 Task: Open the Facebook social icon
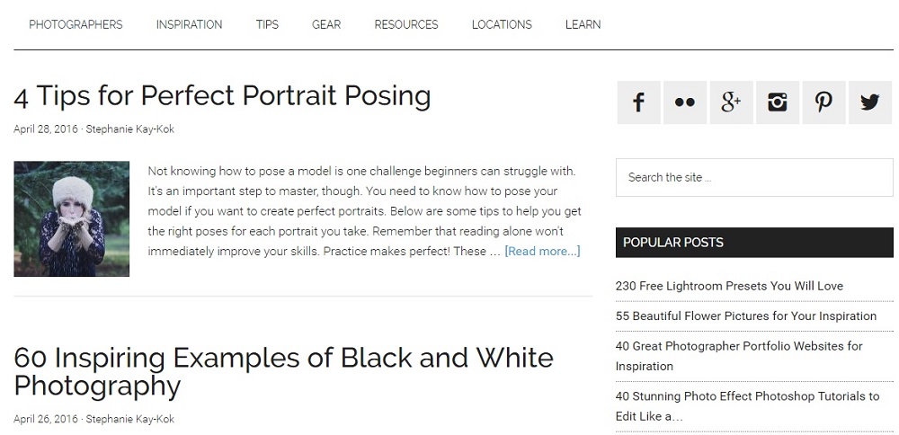point(638,102)
